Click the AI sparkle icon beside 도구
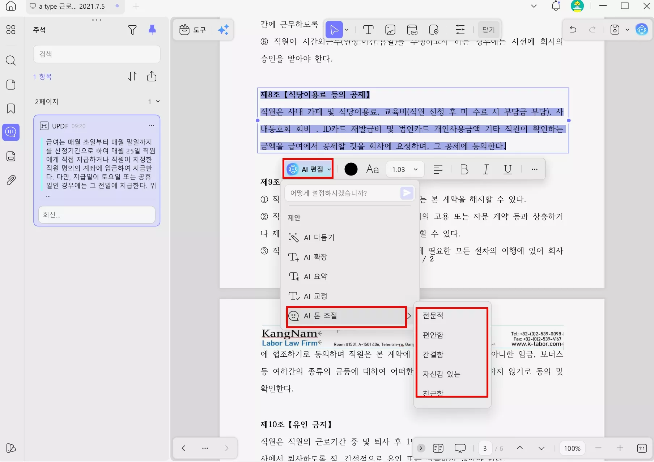The image size is (654, 462). [224, 30]
